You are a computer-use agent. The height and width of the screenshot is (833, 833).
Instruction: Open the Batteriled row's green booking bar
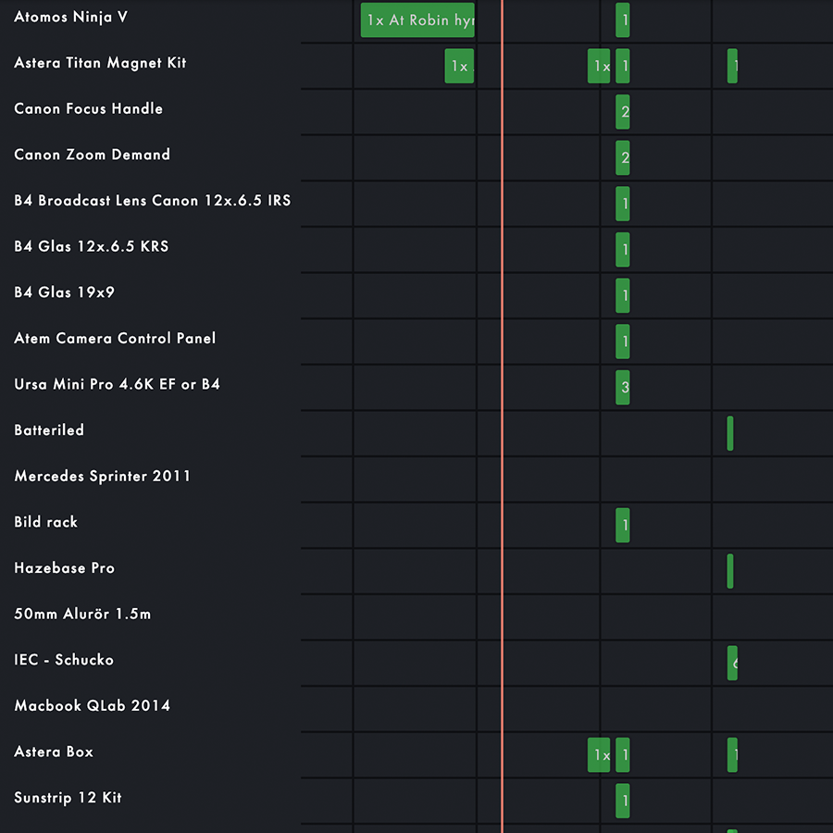tap(730, 433)
